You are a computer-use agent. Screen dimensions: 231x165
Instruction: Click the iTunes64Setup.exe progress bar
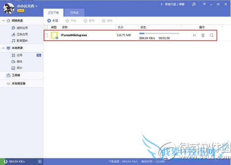(159, 33)
